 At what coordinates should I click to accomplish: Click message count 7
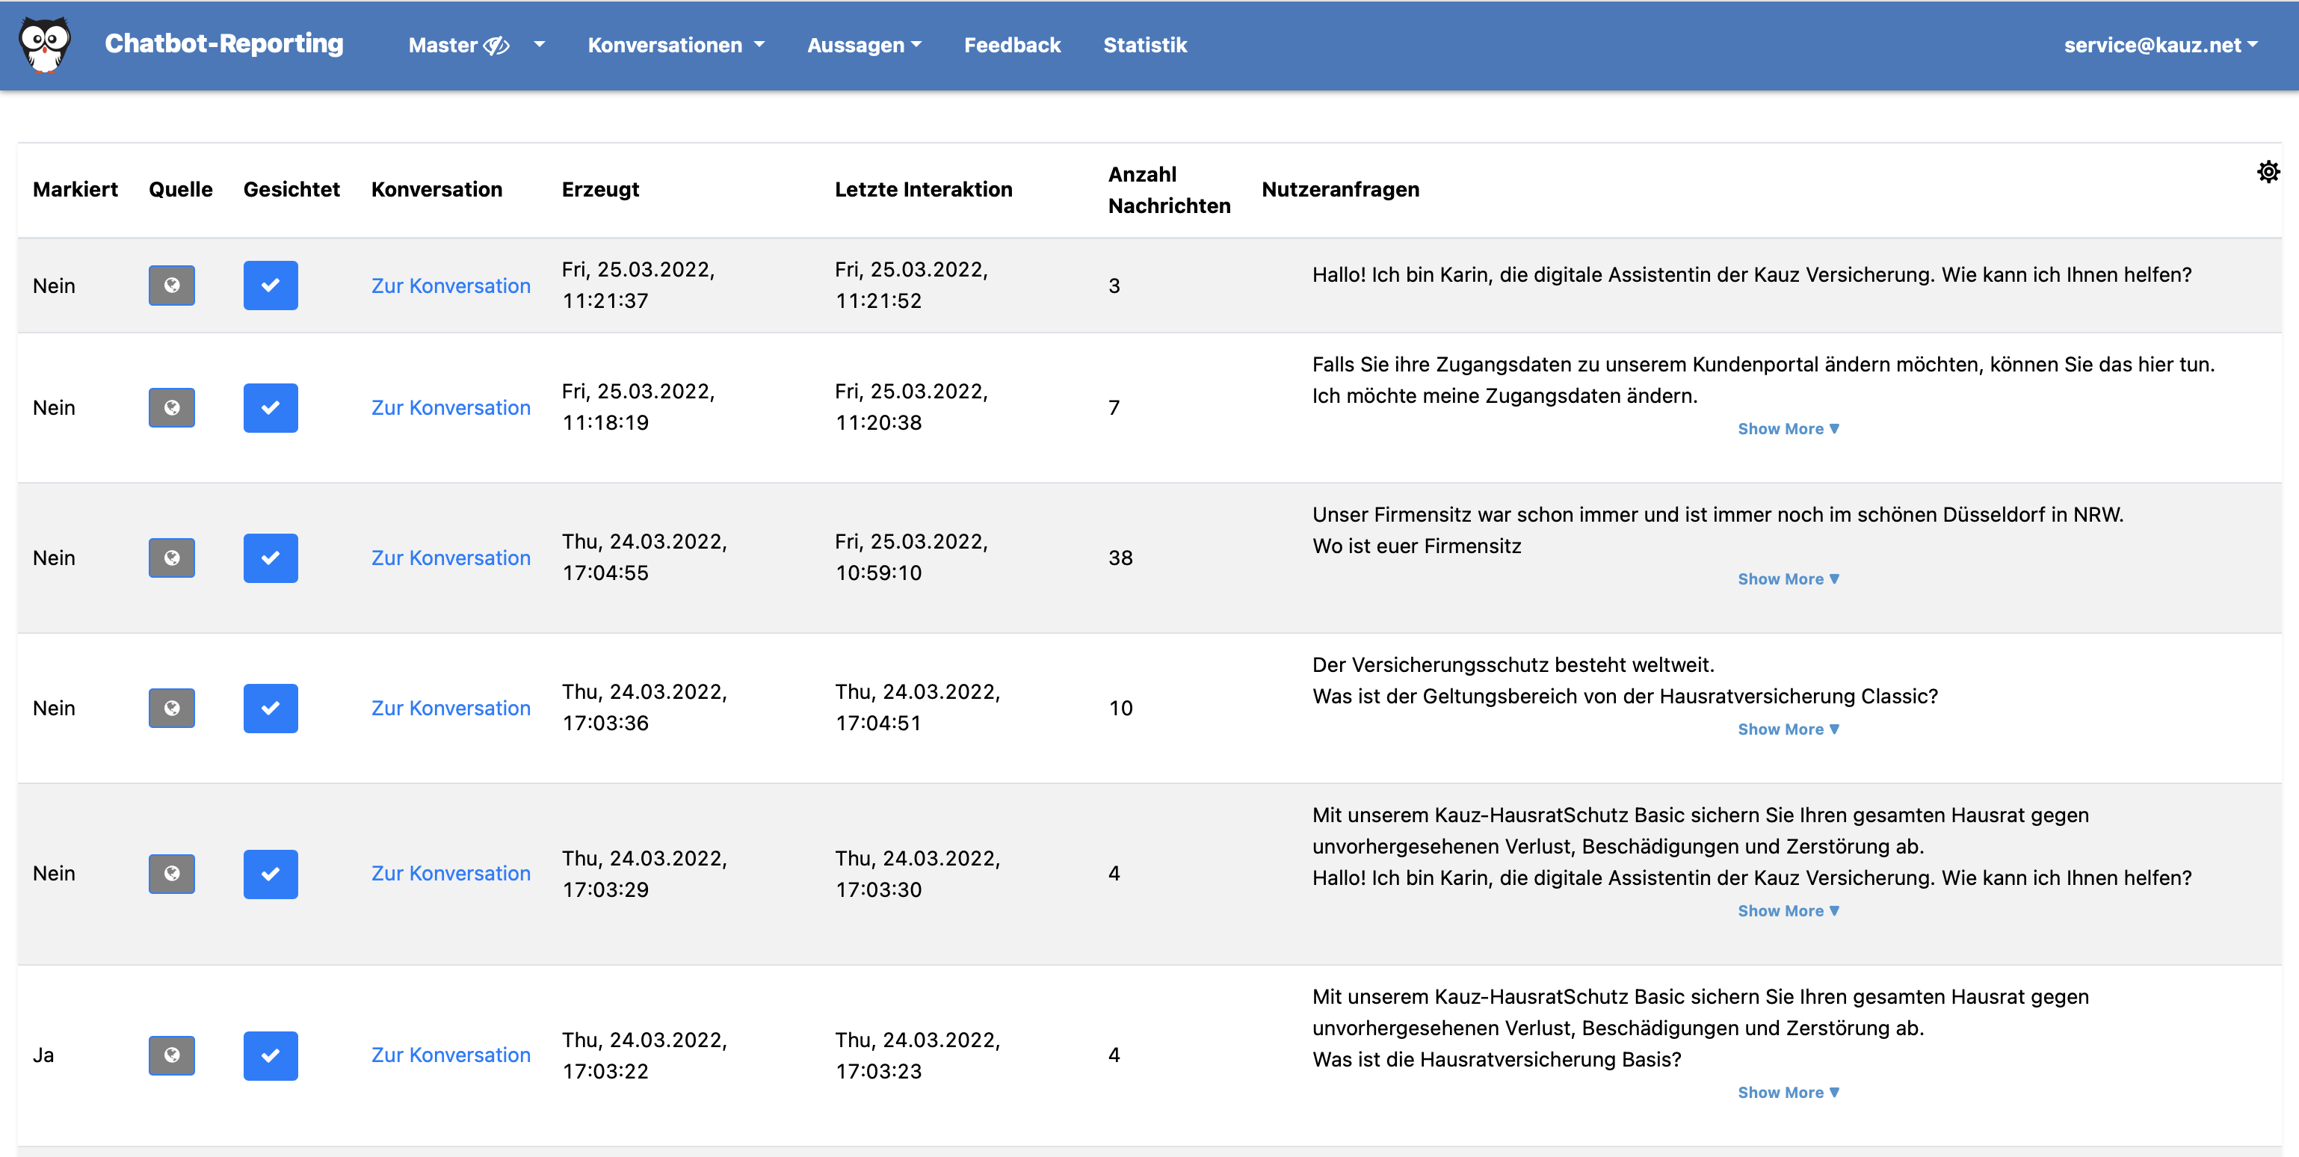coord(1114,408)
